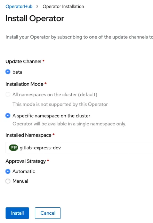Screen dimensions: 153x223
Task: Click the blue Install button
Action: pos(17,213)
